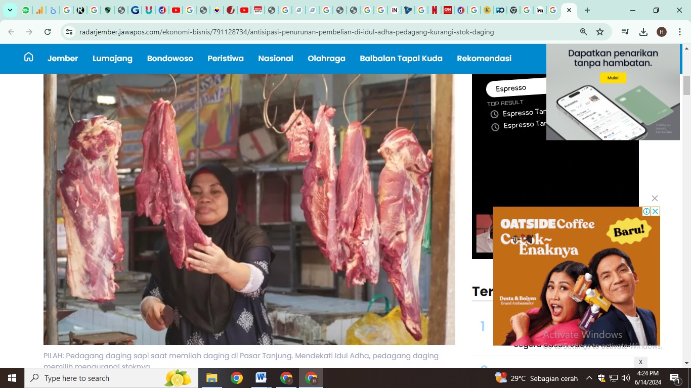Switch to the orange analytics bars tab
Screen dimensions: 691x388
pyautogui.click(x=39, y=10)
